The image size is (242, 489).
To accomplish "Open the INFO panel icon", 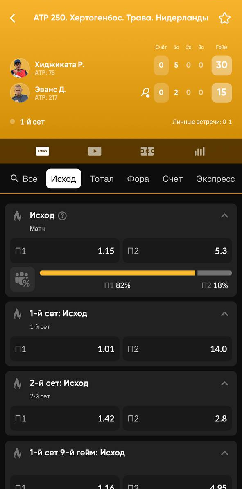I will 43,151.
